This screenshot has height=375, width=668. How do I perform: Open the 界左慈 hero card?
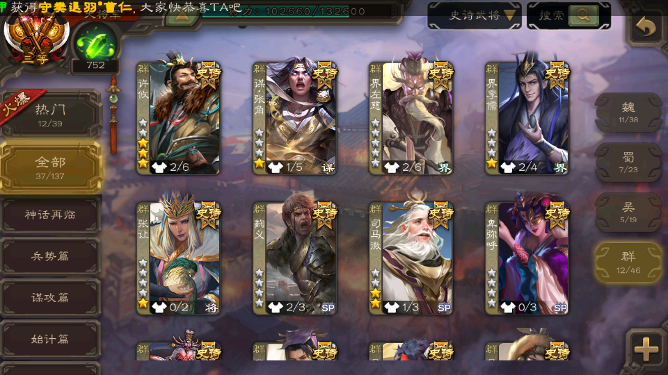tap(411, 118)
